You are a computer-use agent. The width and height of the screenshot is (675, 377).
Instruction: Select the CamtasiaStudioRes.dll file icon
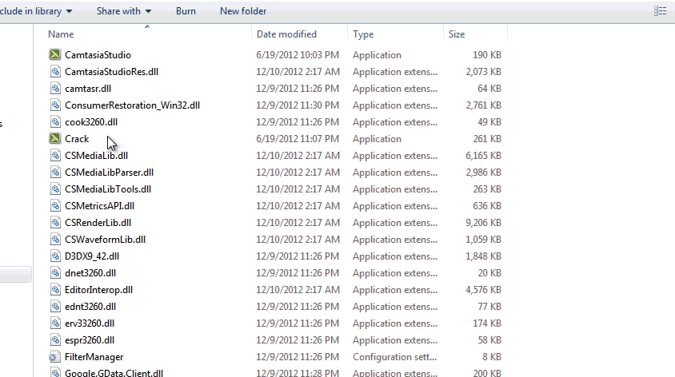click(x=55, y=71)
